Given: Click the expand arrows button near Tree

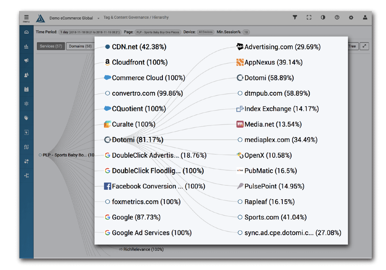Looking at the screenshot, I should pyautogui.click(x=364, y=46).
